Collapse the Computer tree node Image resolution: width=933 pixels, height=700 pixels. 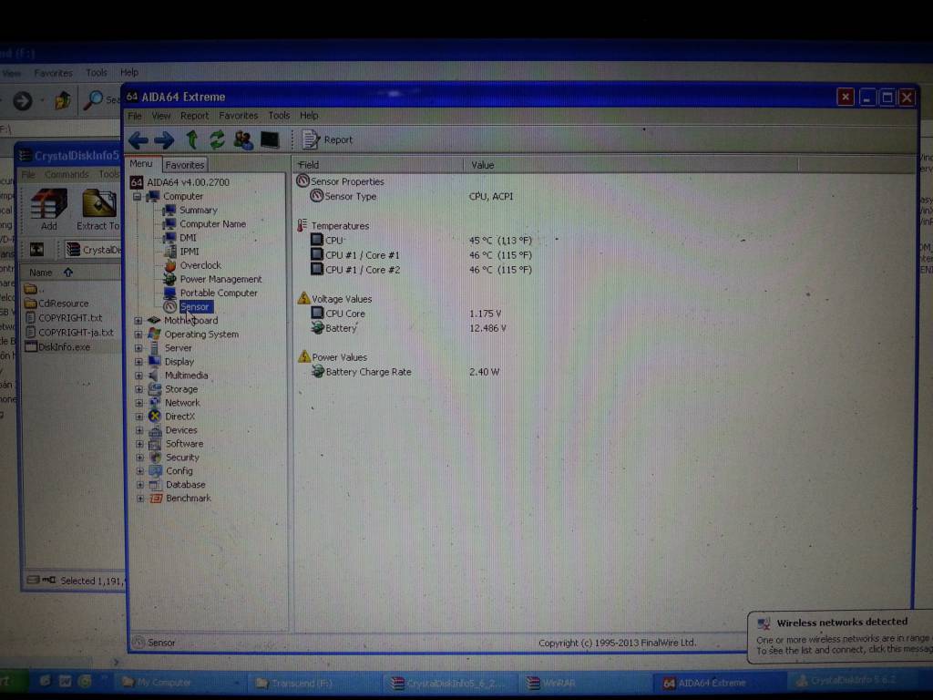(x=137, y=197)
